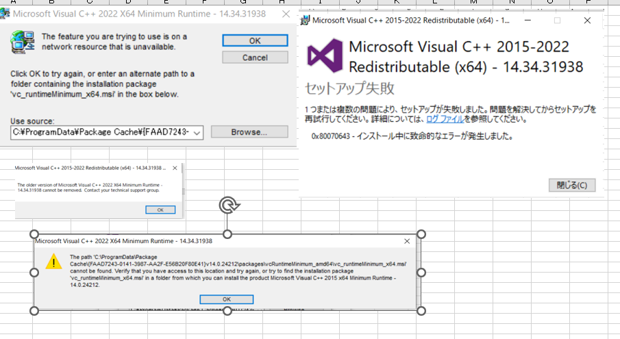This screenshot has height=339, width=620.
Task: Click OK in the network resource unavailable dialog
Action: 255,40
